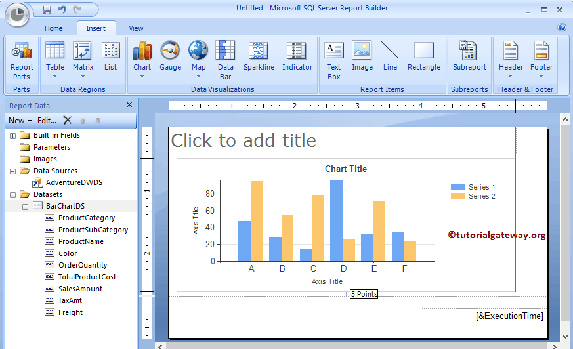This screenshot has height=349, width=573.
Task: Insert an Indicator
Action: coord(297,56)
